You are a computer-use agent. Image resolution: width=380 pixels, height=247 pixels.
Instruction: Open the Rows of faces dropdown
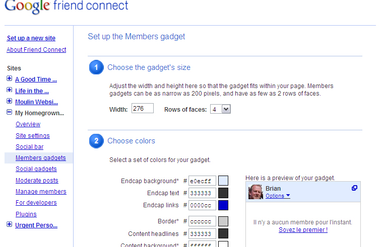pos(220,109)
